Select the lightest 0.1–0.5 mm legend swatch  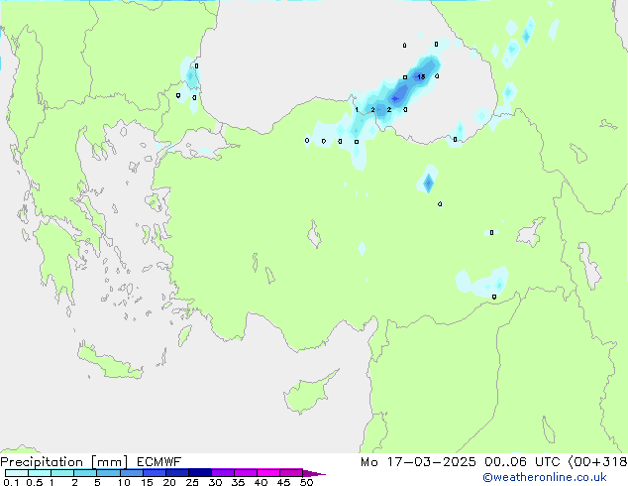coord(17,473)
